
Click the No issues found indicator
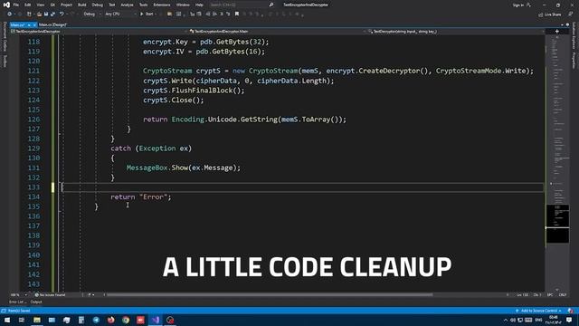[x=51, y=295]
